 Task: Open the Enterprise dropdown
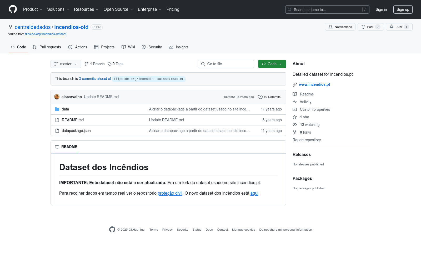click(150, 9)
